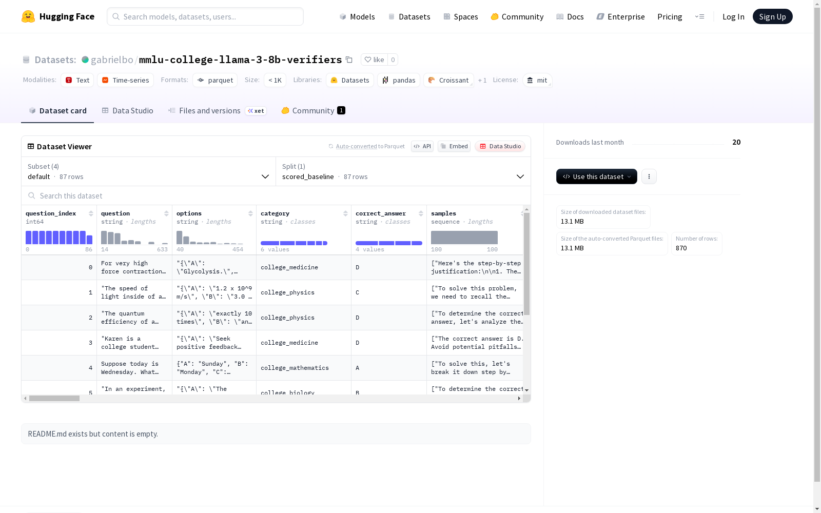Screen dimensions: 821x513
Task: Click the Croissant library tag
Action: coord(448,80)
